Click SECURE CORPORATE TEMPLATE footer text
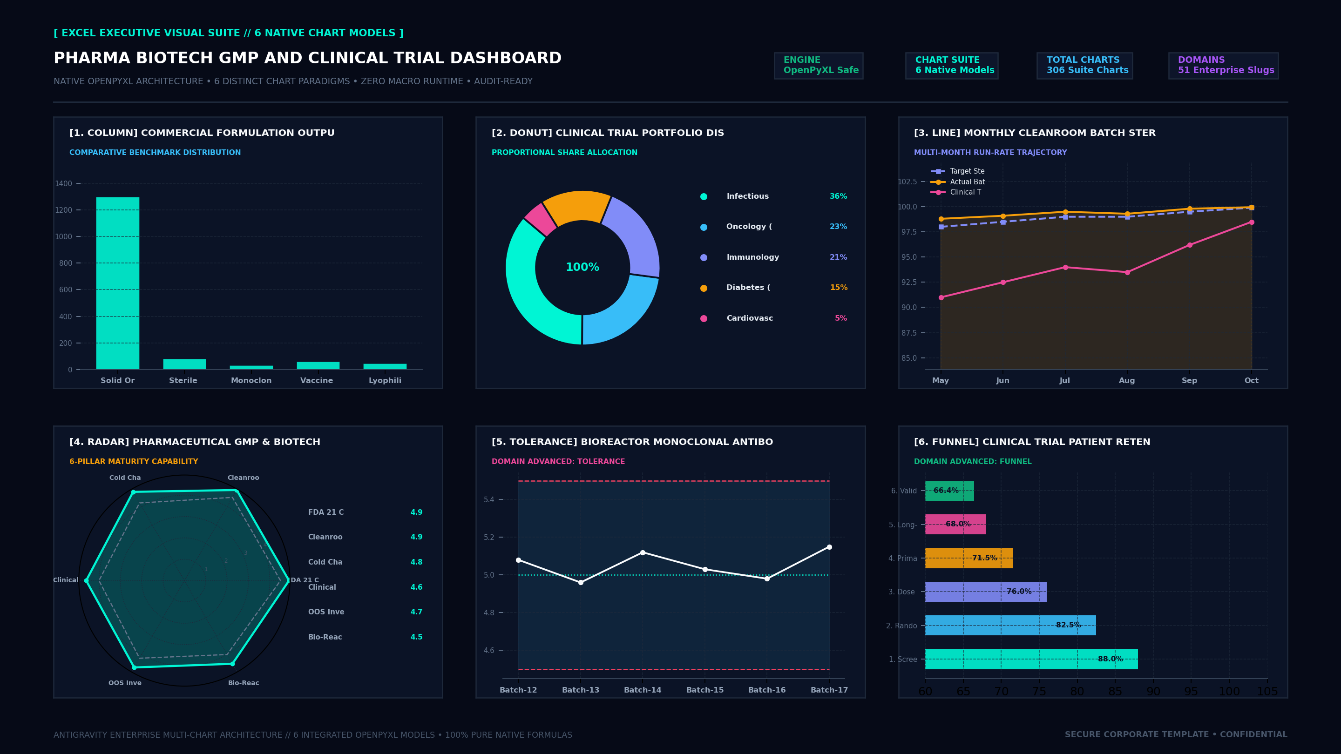This screenshot has height=754, width=1341. [x=1176, y=735]
